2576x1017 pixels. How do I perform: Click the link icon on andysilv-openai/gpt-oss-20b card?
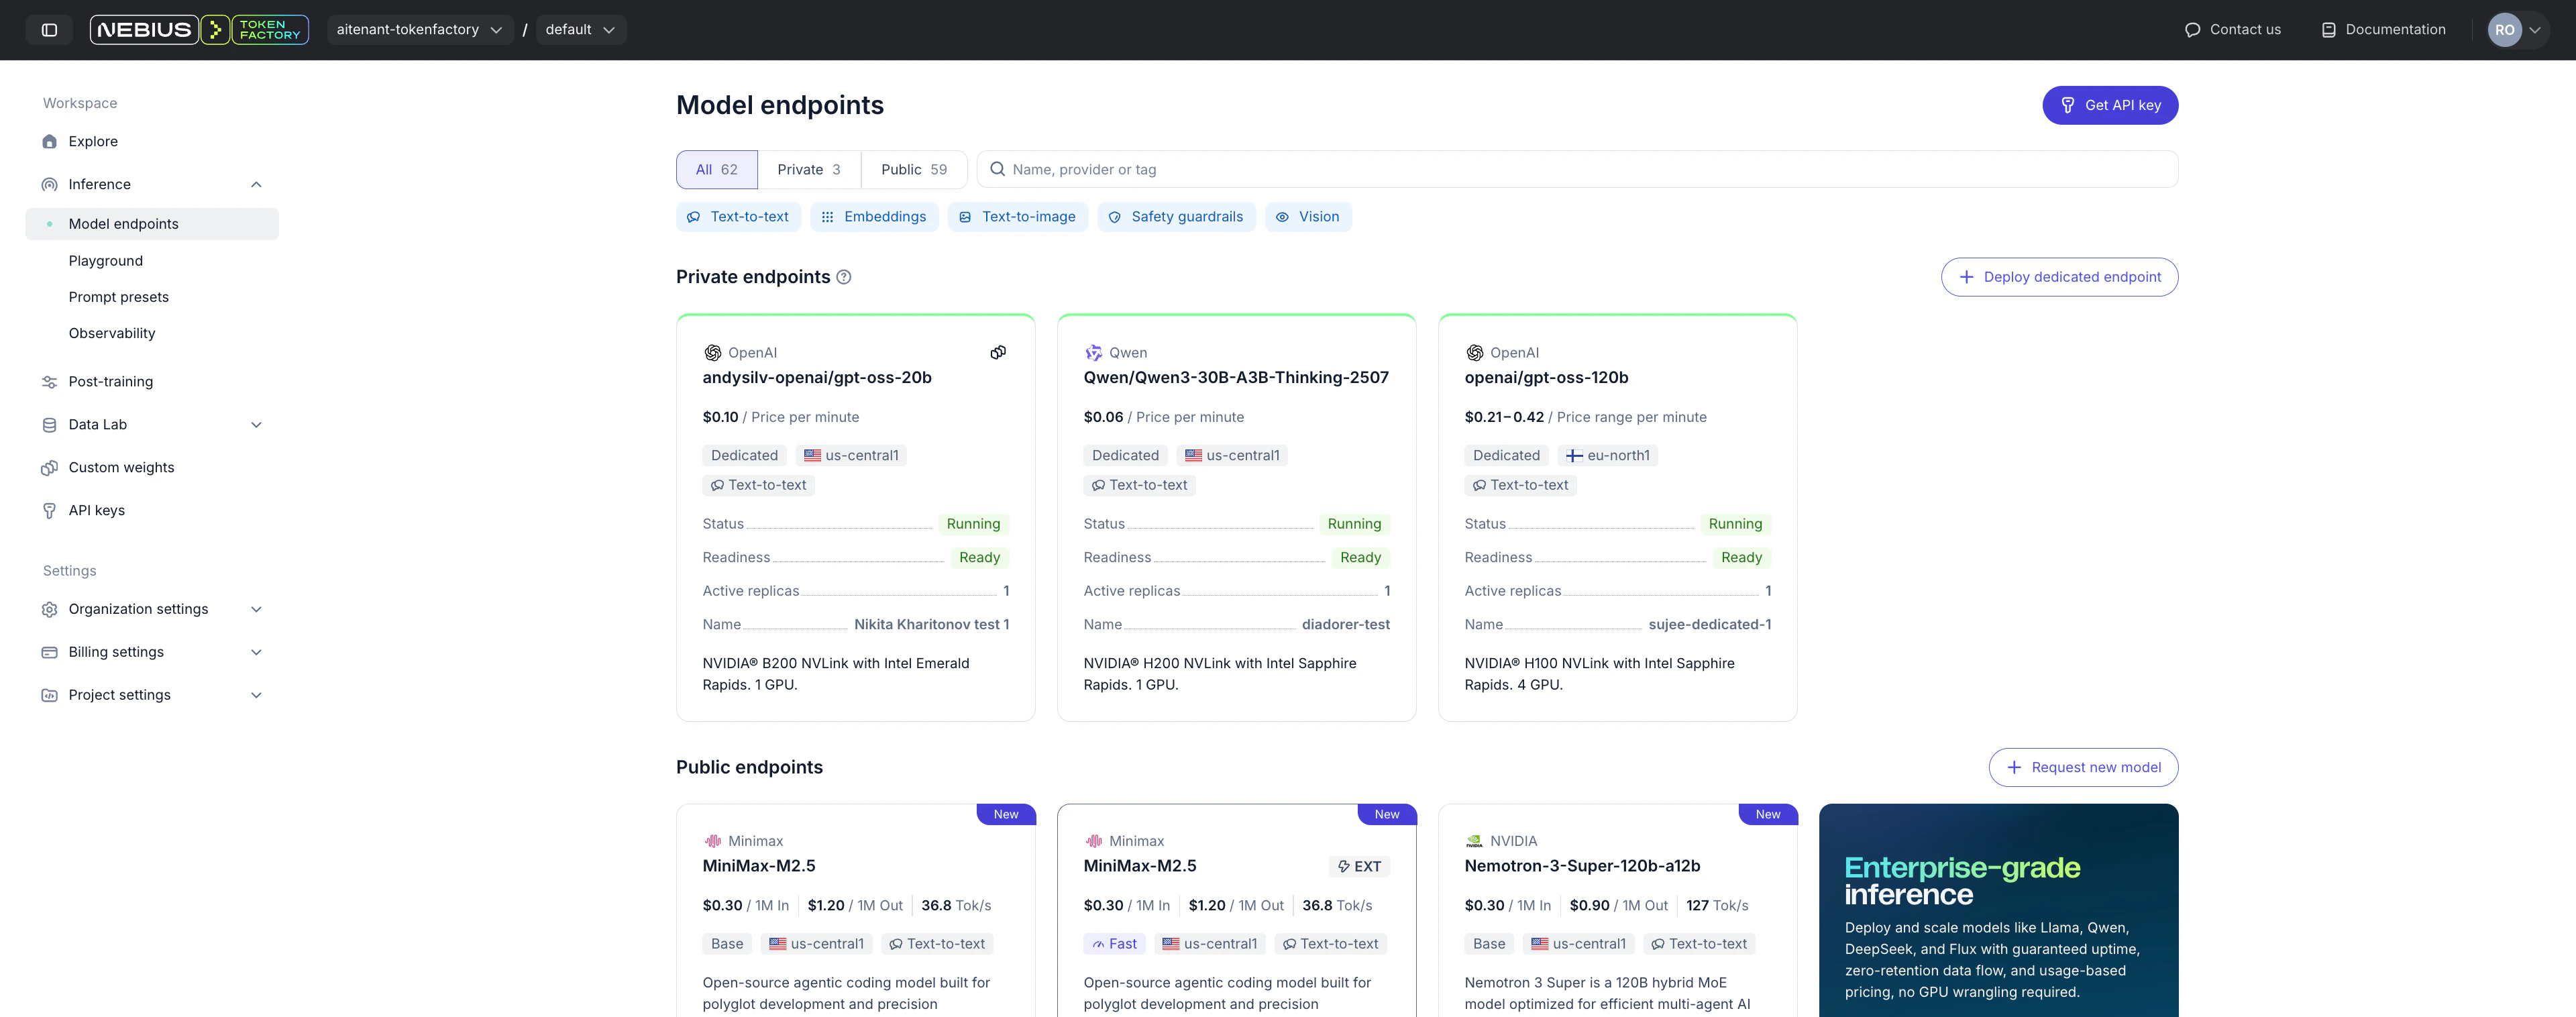[x=998, y=352]
